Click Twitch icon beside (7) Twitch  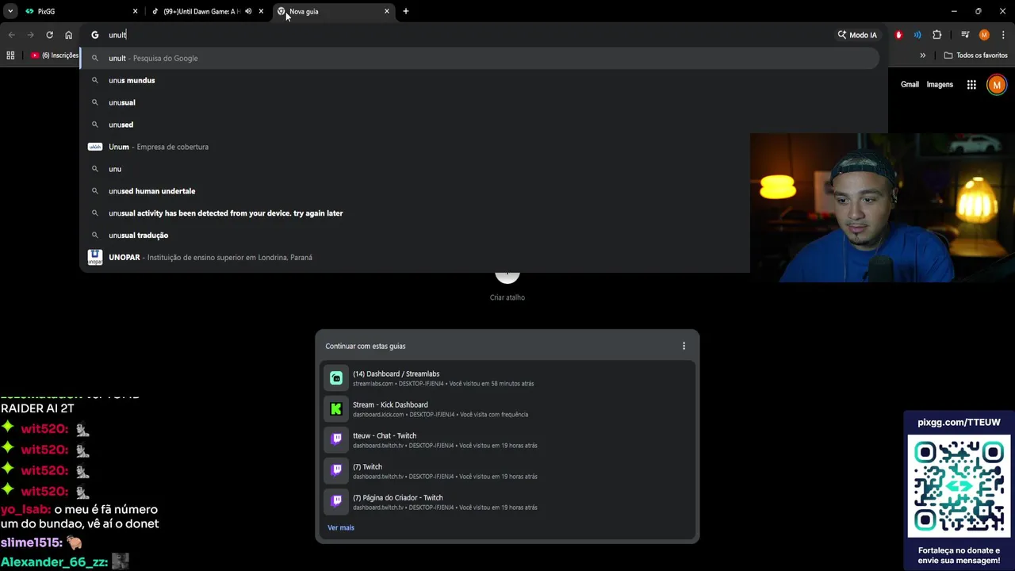(x=336, y=471)
